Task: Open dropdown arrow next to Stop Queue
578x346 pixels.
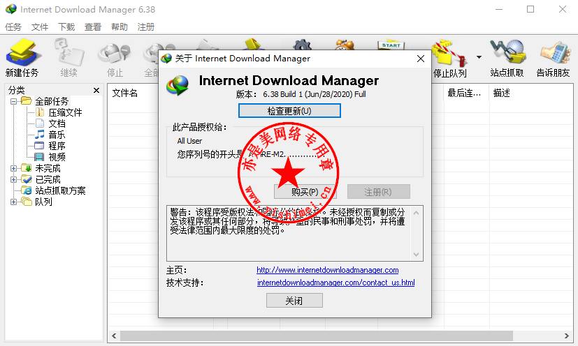Action: 479,57
